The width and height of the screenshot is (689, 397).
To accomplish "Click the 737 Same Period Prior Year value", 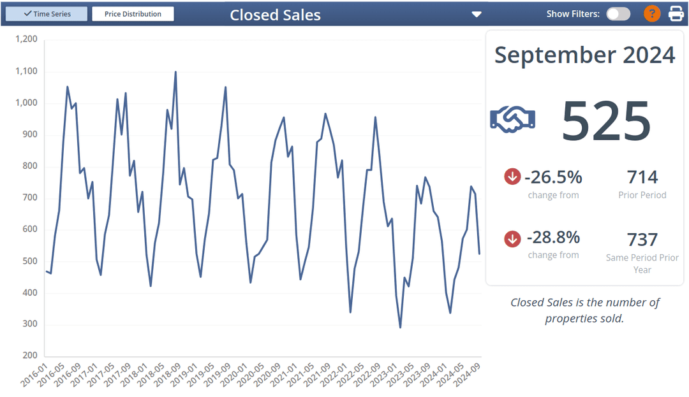I will pyautogui.click(x=642, y=239).
